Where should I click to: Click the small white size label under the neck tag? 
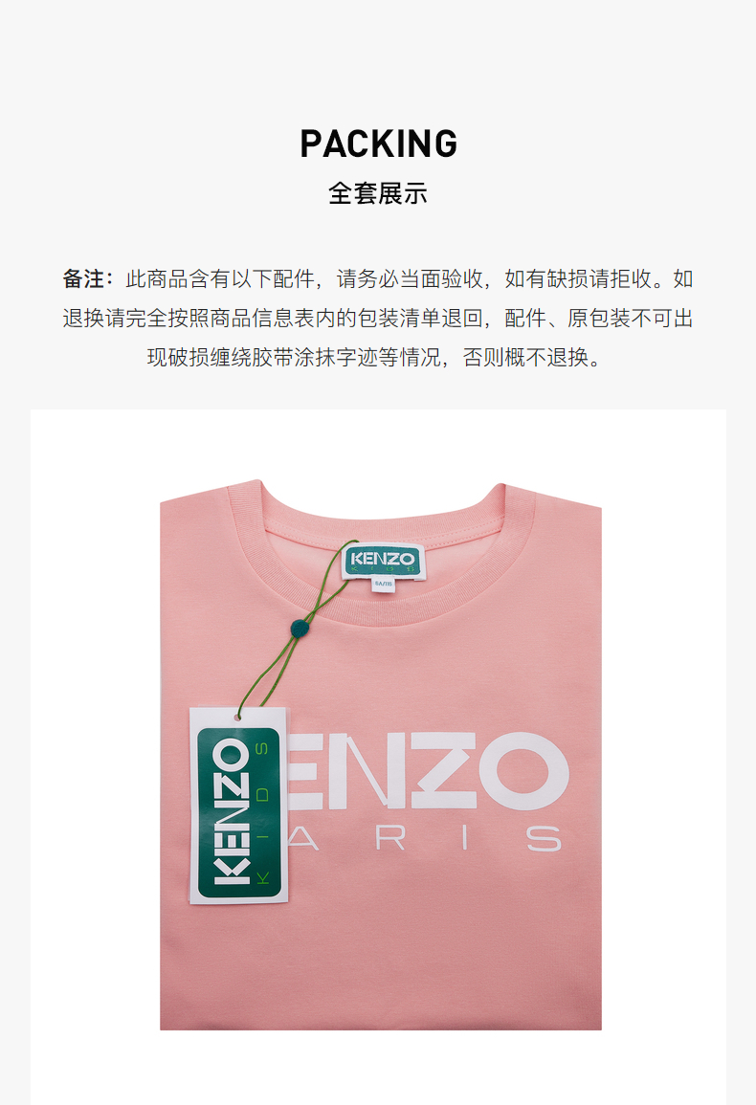pos(384,585)
